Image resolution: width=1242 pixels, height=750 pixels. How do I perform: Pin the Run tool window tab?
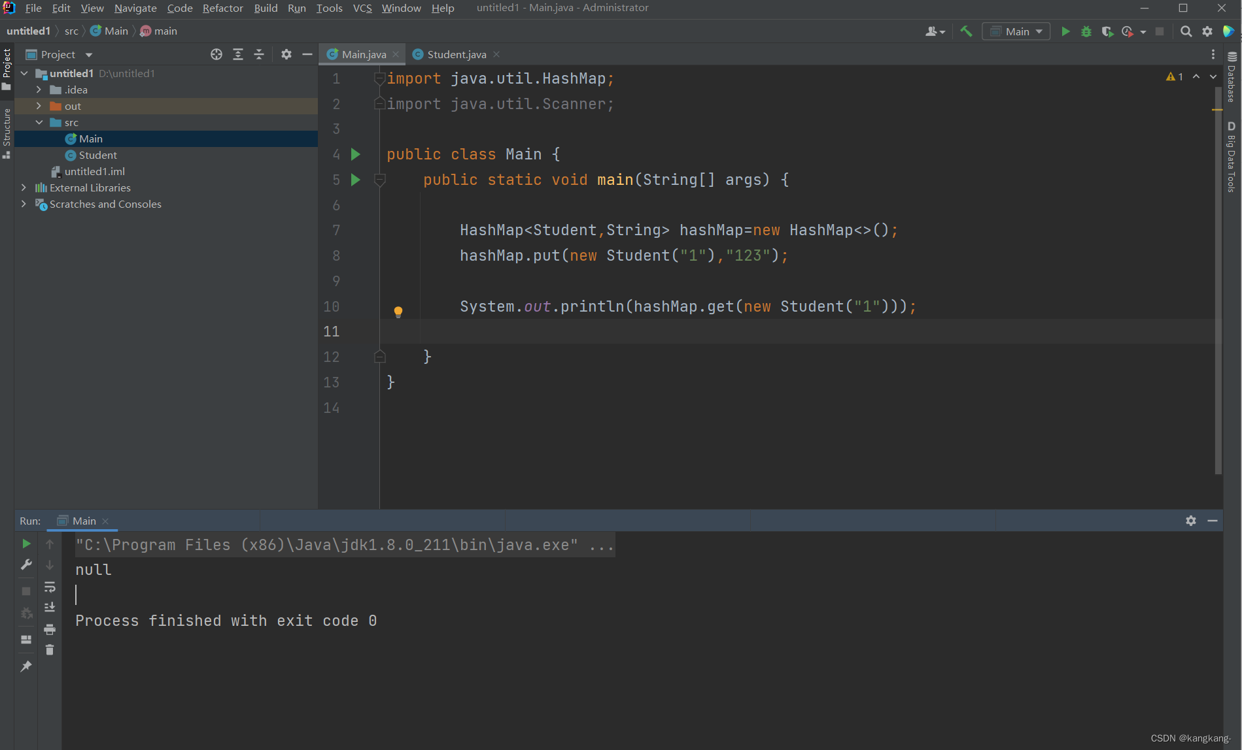[x=26, y=666]
